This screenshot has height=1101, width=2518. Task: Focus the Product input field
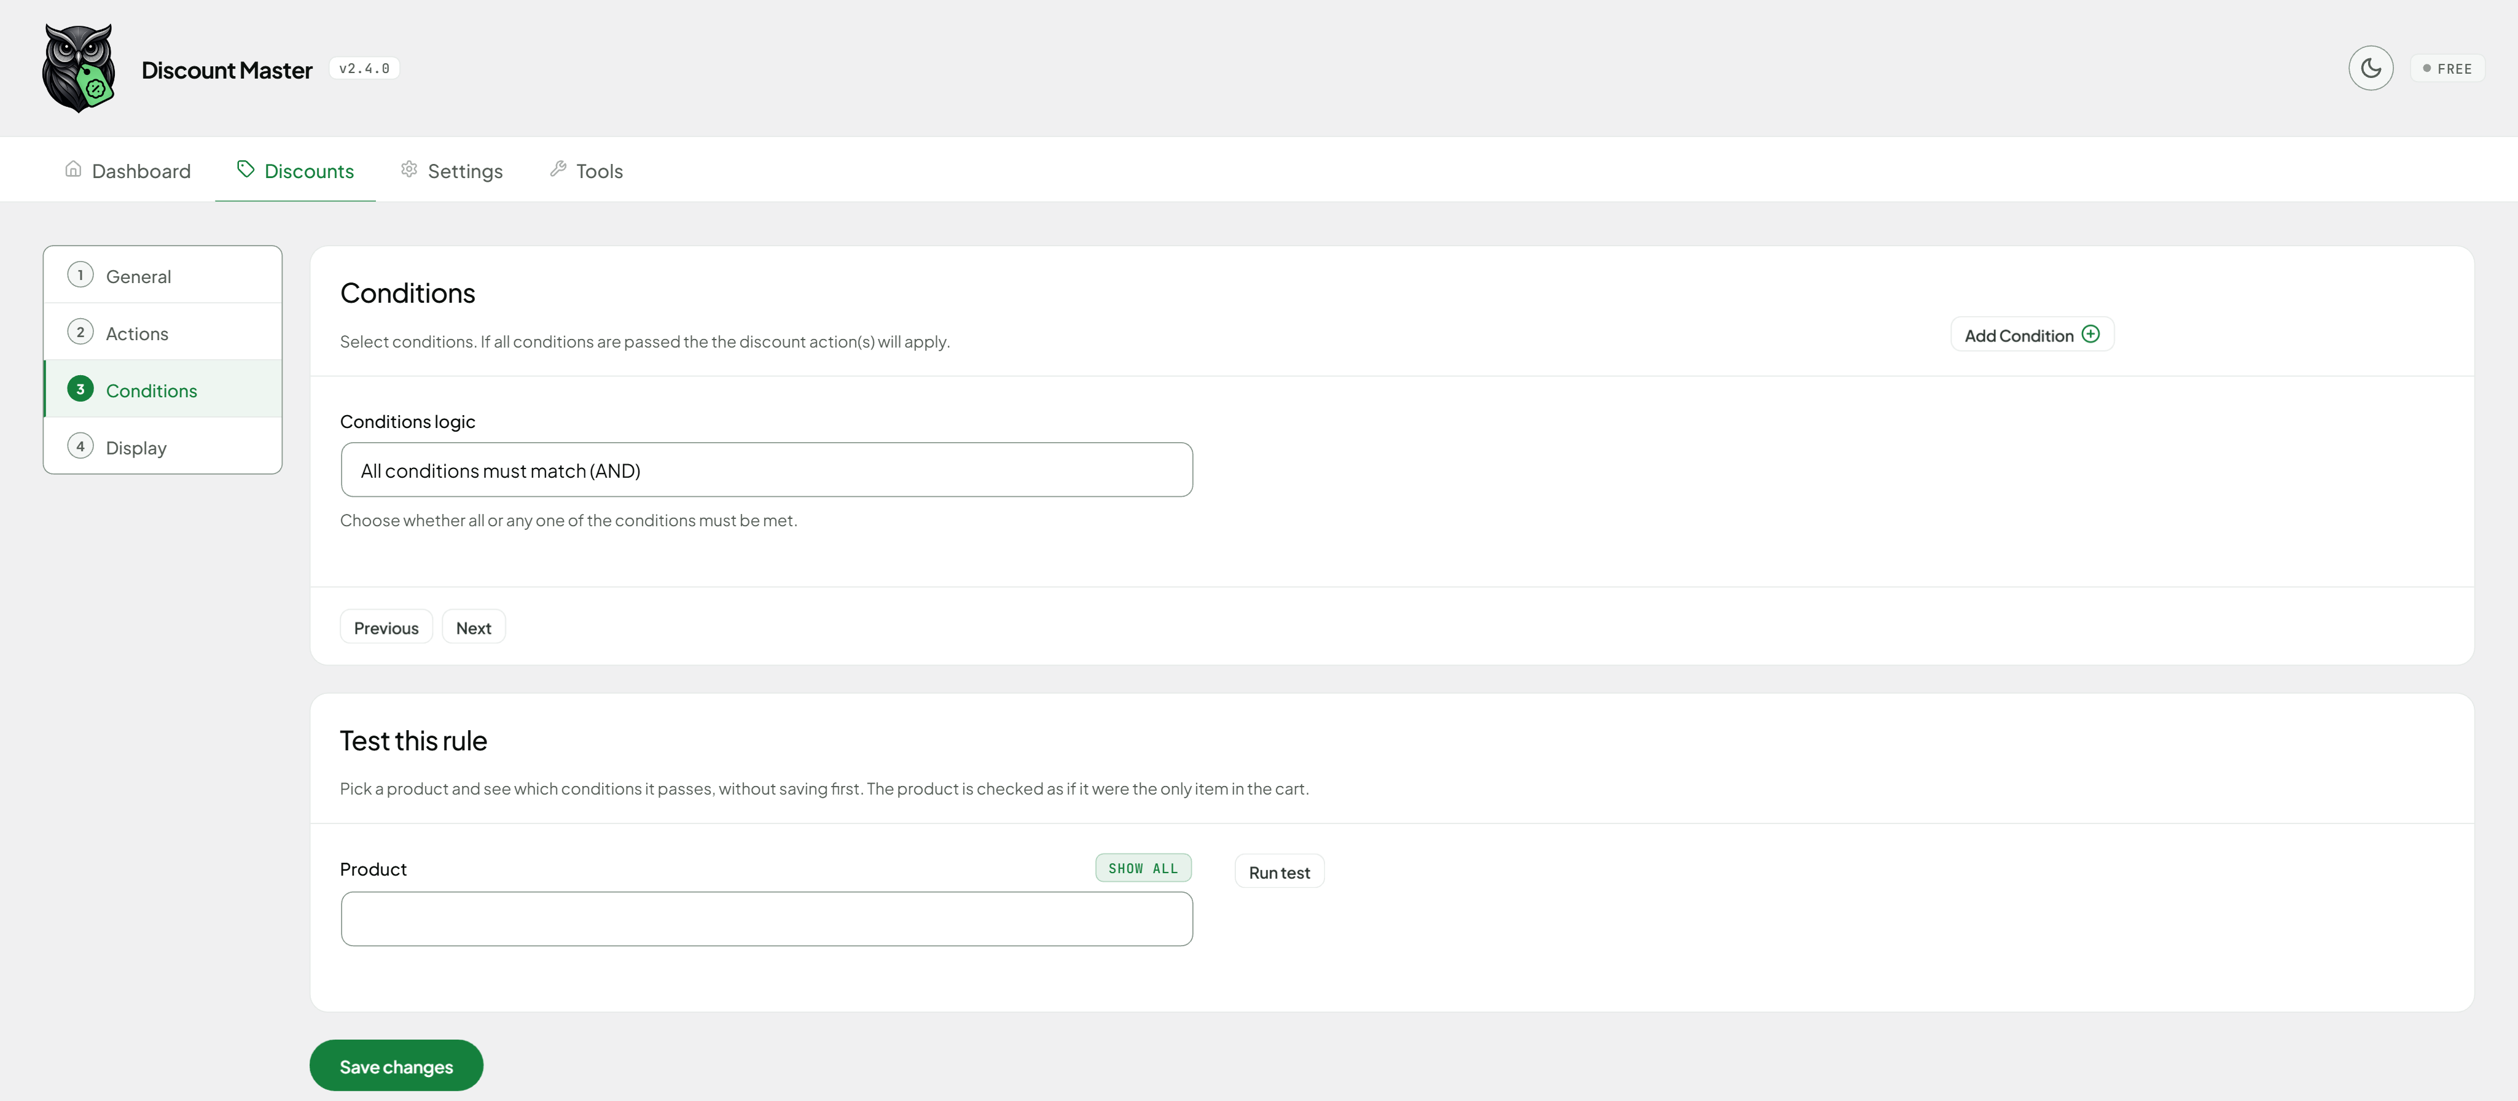tap(767, 919)
